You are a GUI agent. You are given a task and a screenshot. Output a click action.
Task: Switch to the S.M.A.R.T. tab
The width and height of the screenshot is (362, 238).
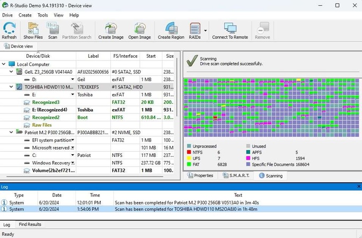pos(235,175)
